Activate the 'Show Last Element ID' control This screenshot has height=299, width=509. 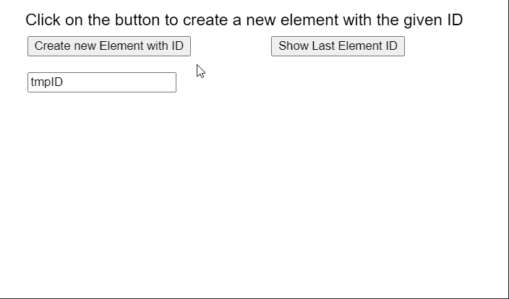coord(338,46)
